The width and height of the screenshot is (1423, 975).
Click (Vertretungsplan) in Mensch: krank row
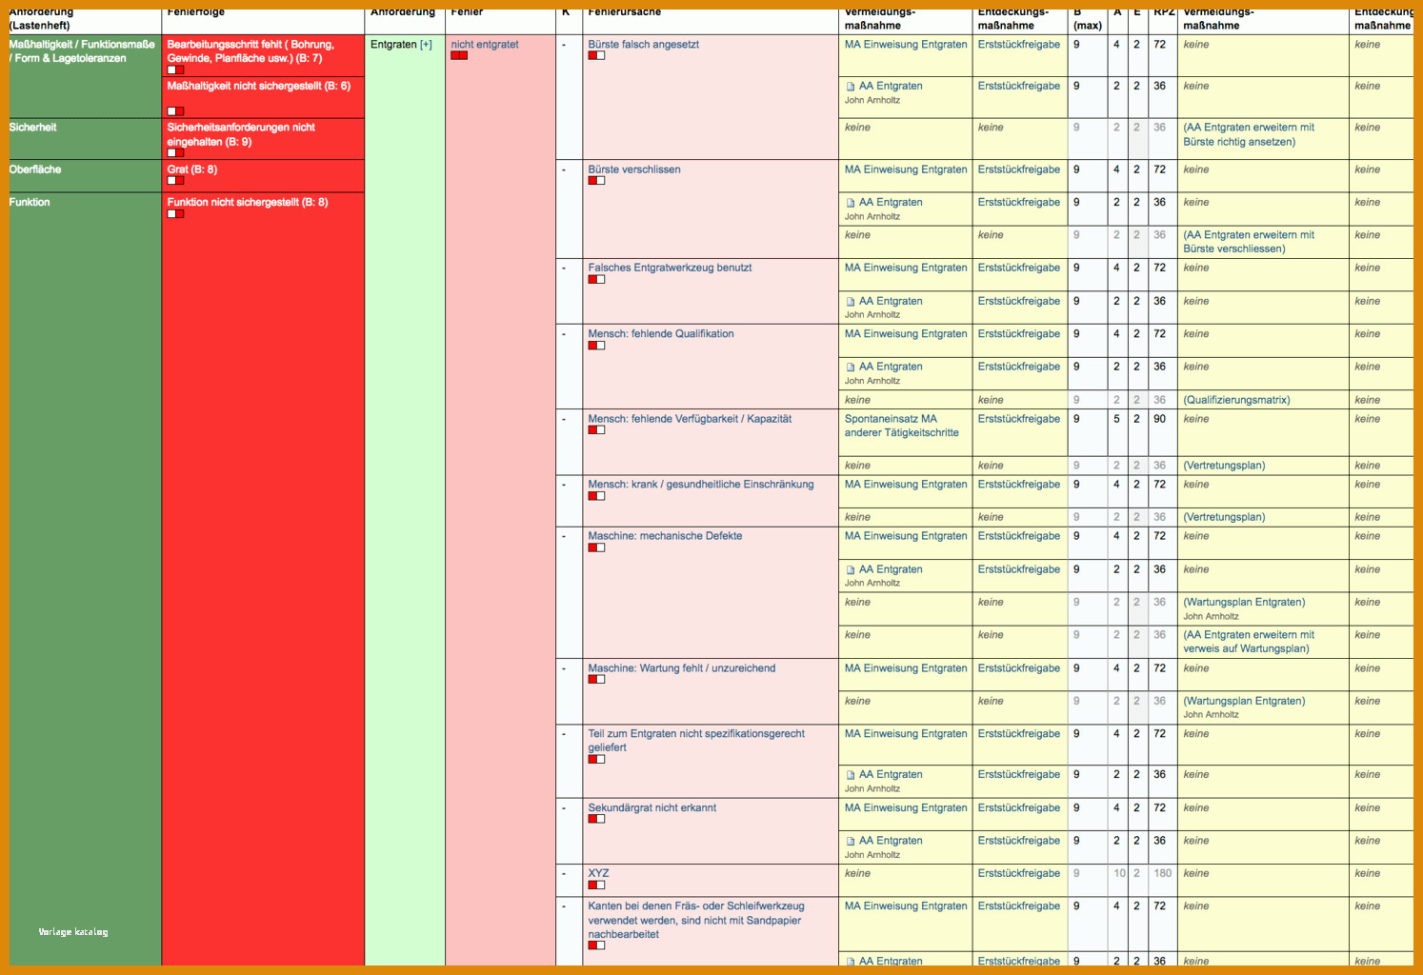pyautogui.click(x=1224, y=517)
